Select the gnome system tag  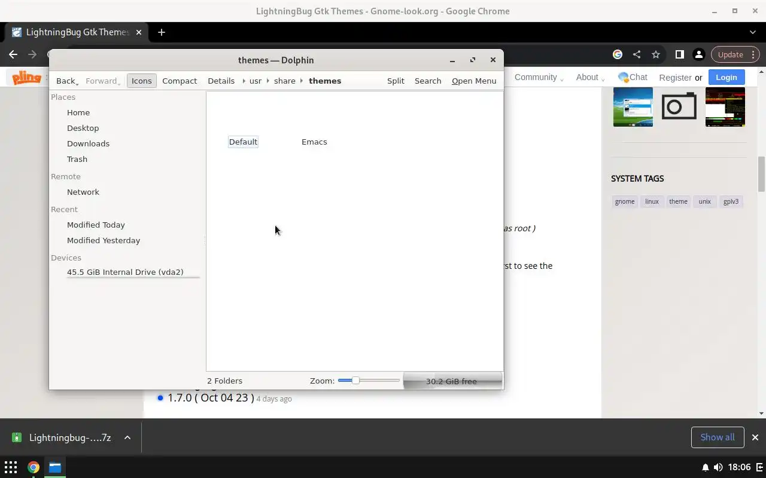[625, 201]
